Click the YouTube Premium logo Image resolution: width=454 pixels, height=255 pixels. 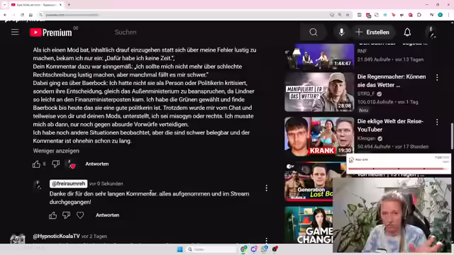click(51, 33)
